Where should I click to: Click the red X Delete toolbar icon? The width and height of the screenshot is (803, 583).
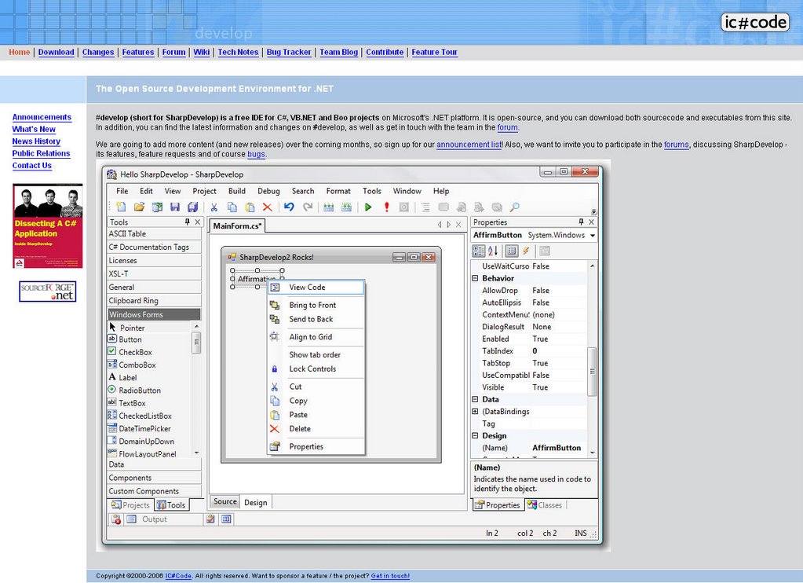coord(268,207)
